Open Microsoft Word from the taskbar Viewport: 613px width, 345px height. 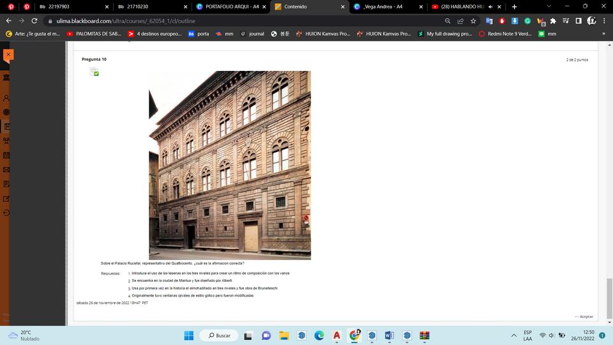(390, 335)
